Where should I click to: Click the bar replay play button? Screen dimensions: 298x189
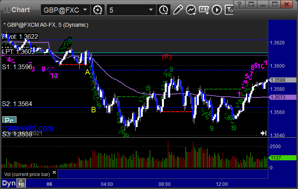point(217,10)
